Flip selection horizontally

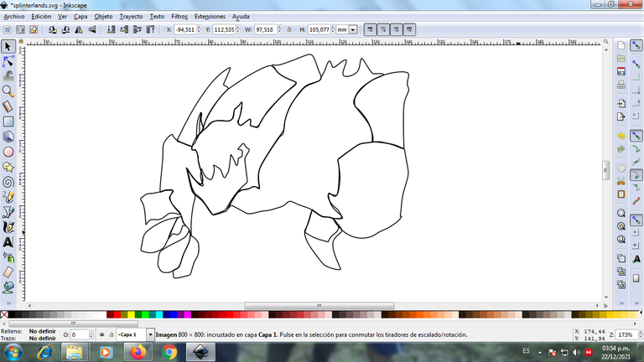click(x=79, y=29)
